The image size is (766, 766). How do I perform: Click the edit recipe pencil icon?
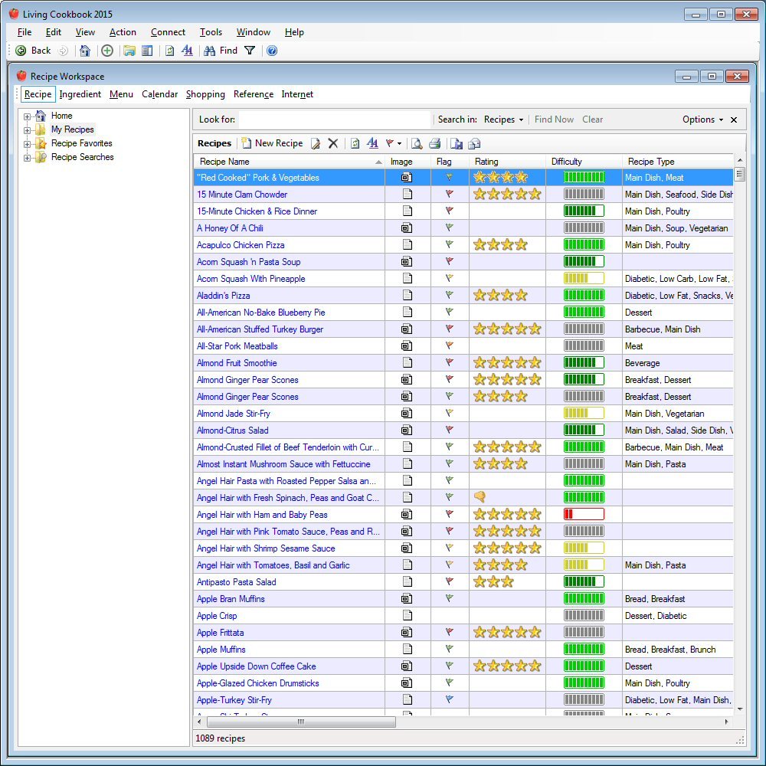[x=316, y=143]
